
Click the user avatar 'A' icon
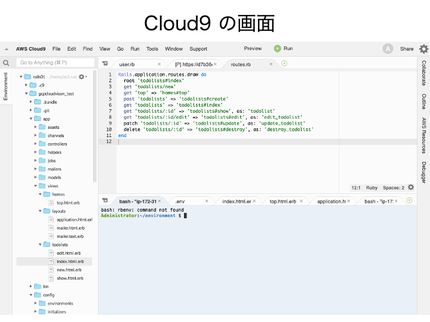388,49
